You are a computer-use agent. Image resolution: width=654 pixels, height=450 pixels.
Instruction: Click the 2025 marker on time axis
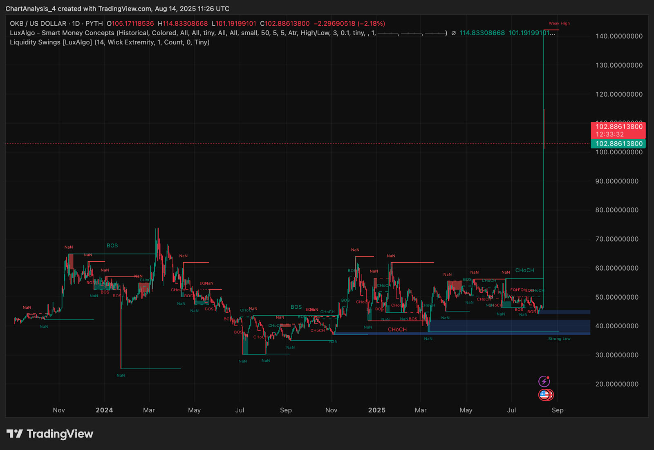pos(376,410)
